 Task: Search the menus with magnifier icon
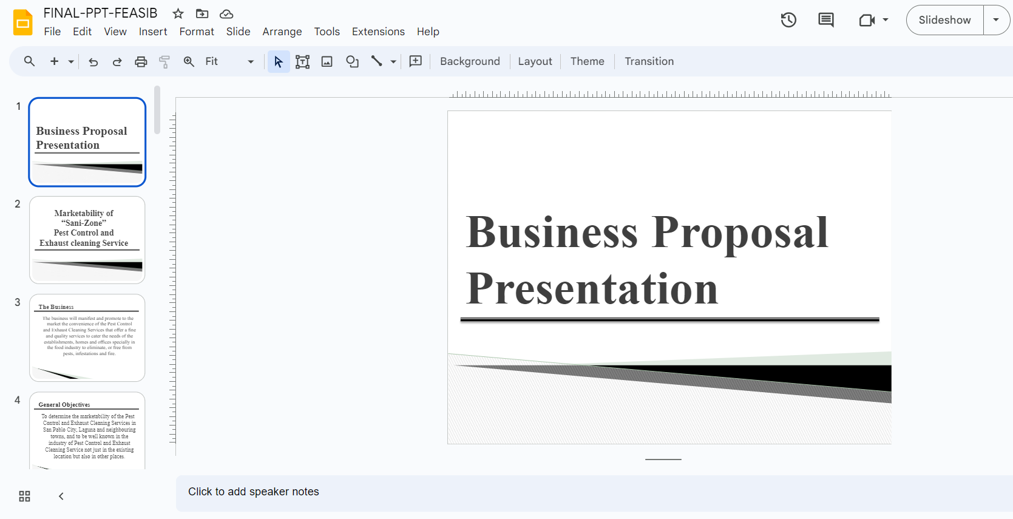[x=29, y=61]
